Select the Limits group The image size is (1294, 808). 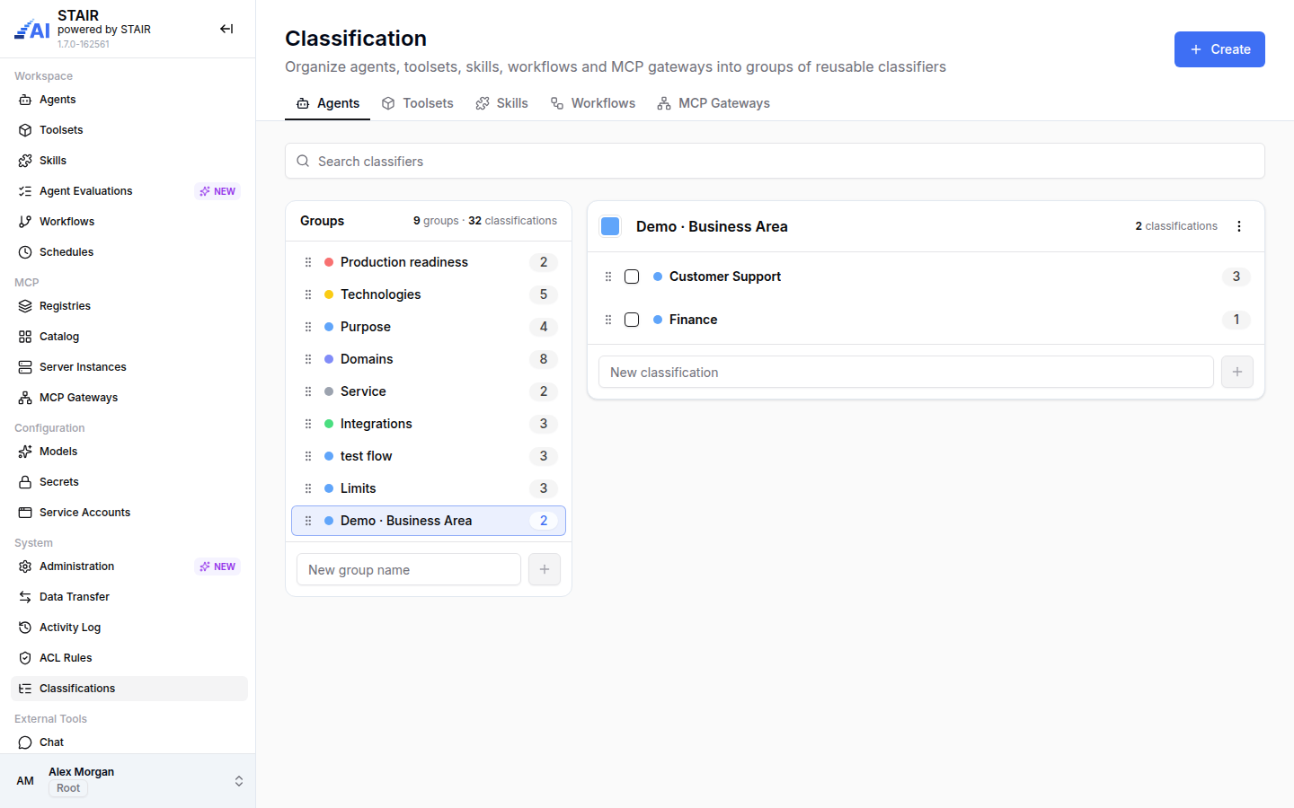point(429,488)
